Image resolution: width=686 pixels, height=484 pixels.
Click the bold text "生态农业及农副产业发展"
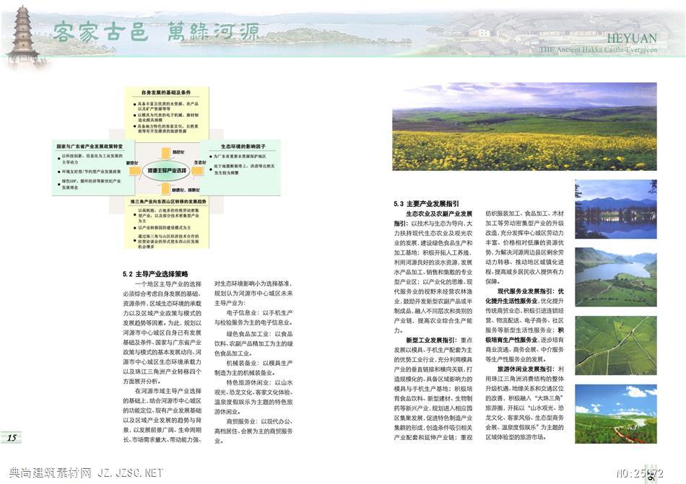[x=439, y=214]
